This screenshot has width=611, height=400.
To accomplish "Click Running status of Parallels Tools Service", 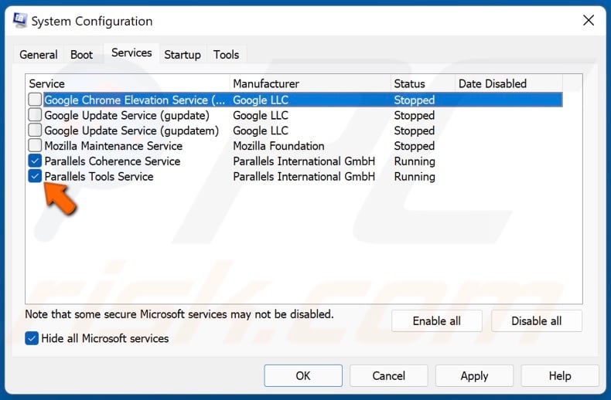I will 415,176.
